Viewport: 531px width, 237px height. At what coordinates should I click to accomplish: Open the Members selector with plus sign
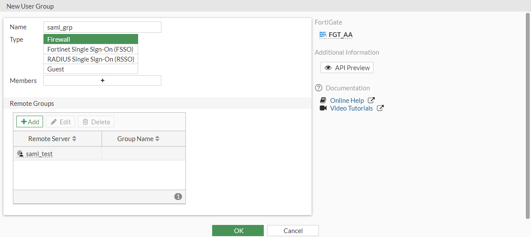click(102, 80)
